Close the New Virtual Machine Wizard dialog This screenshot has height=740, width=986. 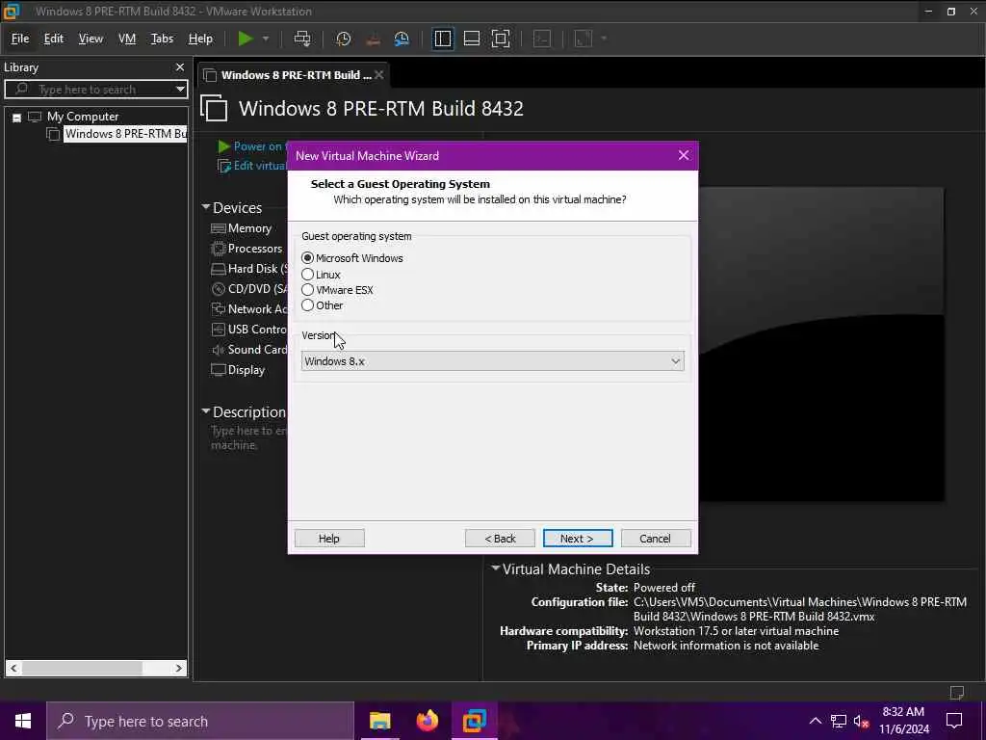(684, 155)
